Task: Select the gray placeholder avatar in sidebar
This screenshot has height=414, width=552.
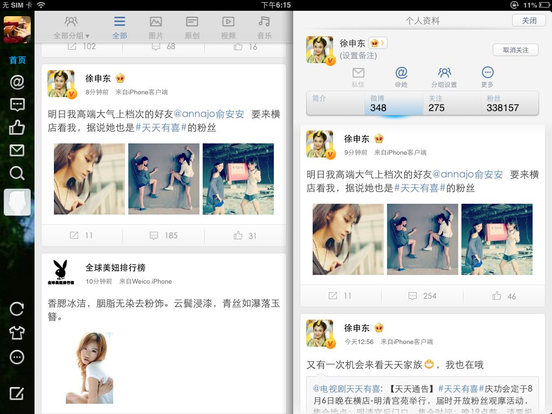Action: (x=17, y=202)
